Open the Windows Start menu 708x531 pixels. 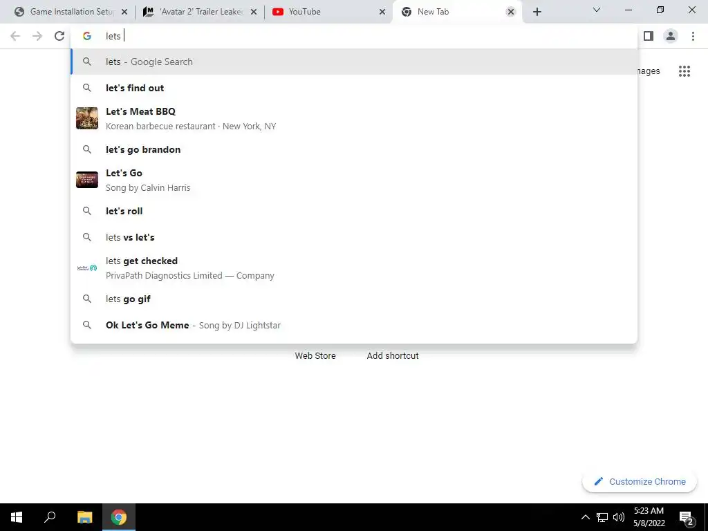17,517
